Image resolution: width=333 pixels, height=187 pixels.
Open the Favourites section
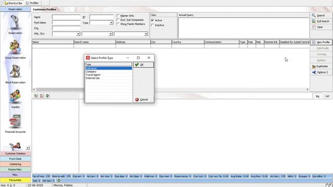[15, 180]
